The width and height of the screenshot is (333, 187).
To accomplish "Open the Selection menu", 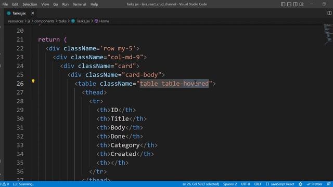I will (30, 4).
